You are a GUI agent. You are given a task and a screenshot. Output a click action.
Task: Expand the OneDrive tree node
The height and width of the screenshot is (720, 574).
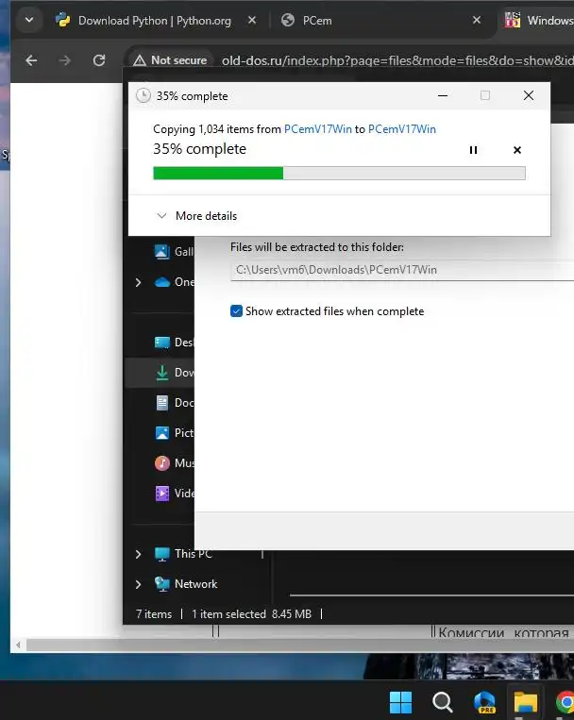(139, 282)
